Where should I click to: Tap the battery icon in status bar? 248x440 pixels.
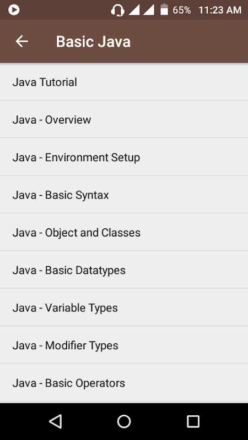[164, 9]
